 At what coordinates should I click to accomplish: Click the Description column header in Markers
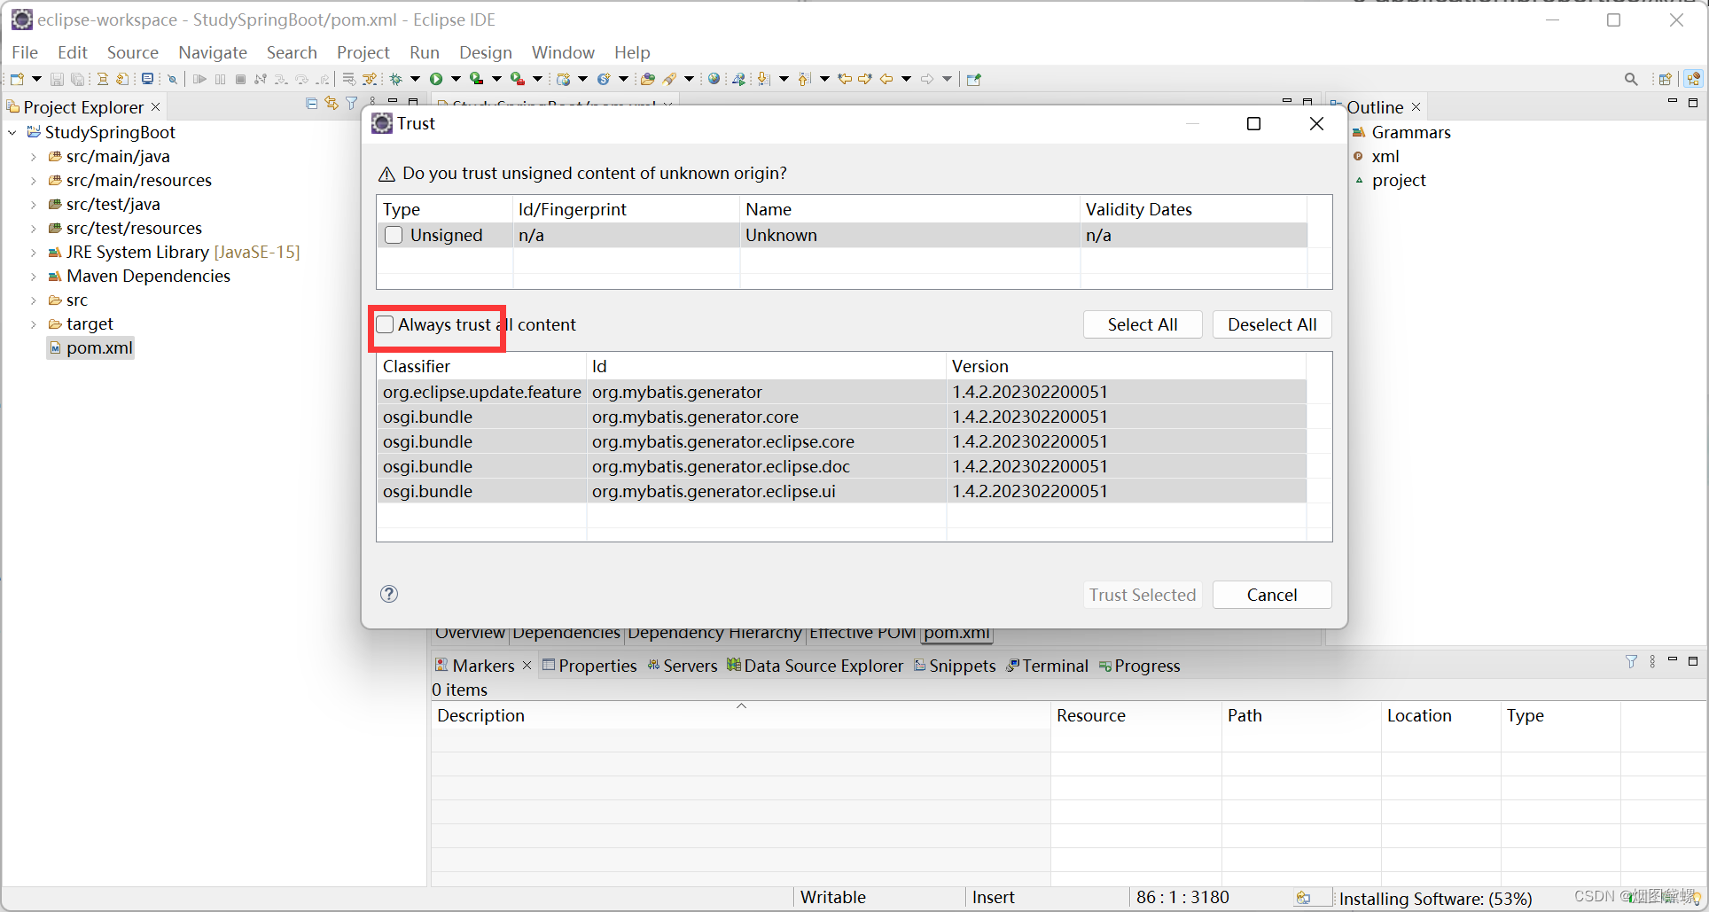[x=740, y=715]
